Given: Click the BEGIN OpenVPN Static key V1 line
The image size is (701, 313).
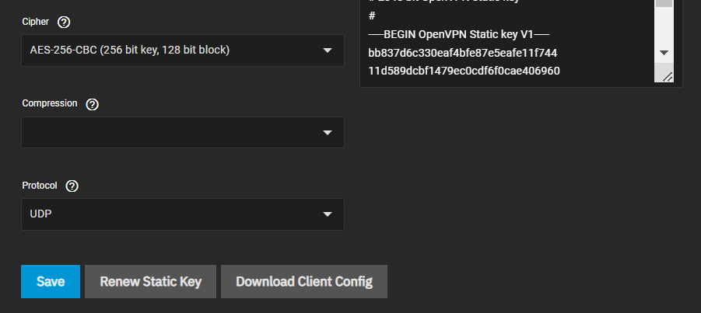Looking at the screenshot, I should [x=459, y=36].
